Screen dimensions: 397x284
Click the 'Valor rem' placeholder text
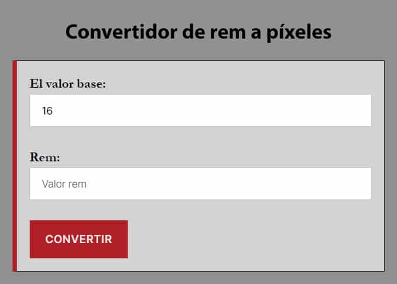pyautogui.click(x=64, y=184)
